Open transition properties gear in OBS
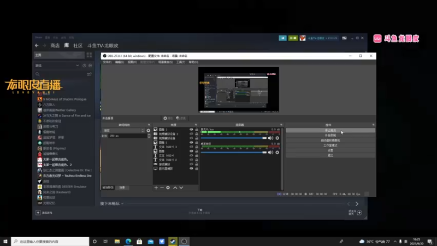This screenshot has height=246, width=437. pos(148,131)
